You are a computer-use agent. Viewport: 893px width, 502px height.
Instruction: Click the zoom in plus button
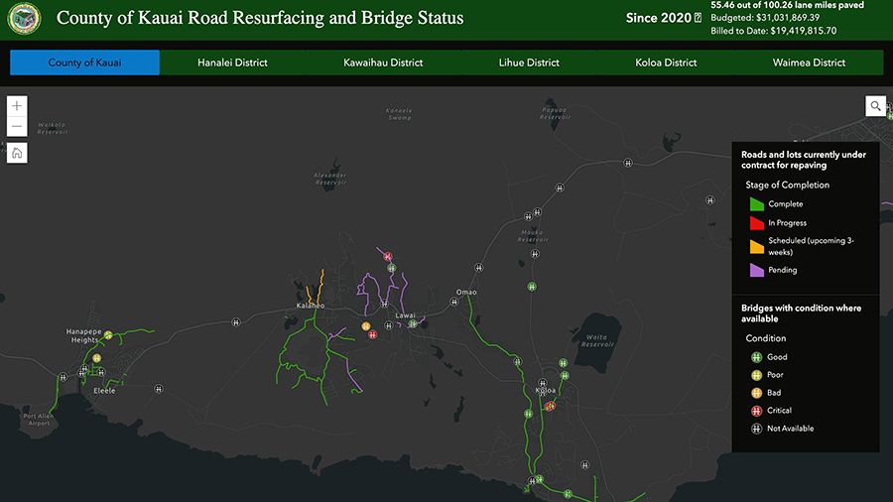[17, 105]
